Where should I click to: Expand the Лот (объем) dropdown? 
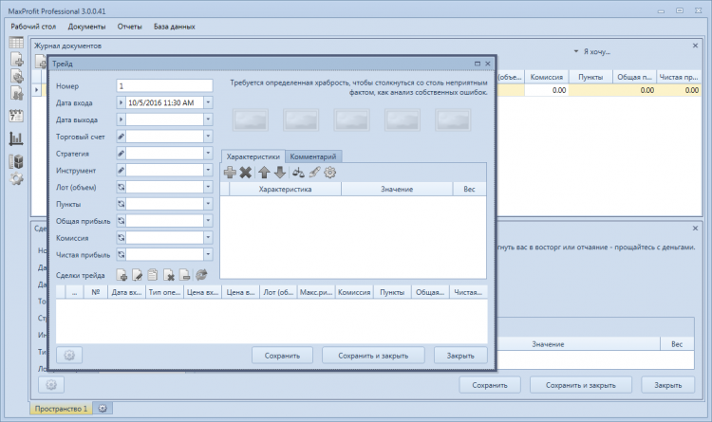[x=208, y=187]
